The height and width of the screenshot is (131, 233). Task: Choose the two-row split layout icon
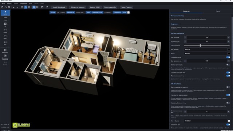(37, 7)
